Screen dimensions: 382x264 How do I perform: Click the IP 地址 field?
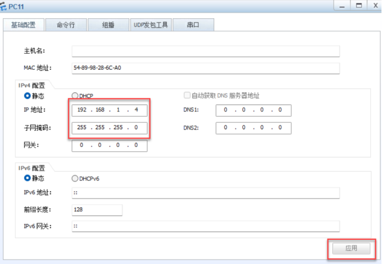(110, 111)
